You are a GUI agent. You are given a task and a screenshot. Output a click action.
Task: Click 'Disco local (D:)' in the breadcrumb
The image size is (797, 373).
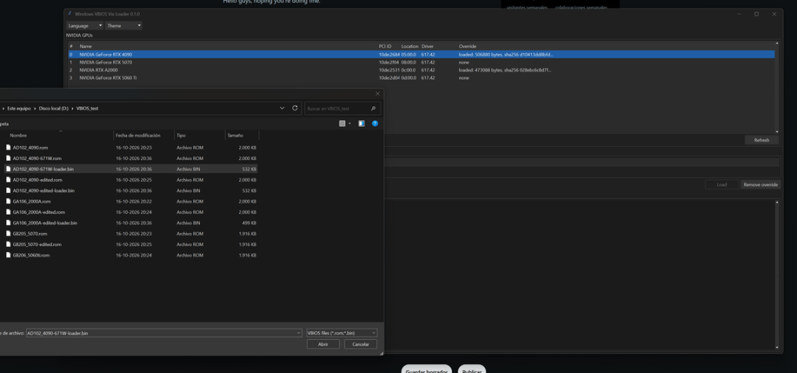pos(53,108)
